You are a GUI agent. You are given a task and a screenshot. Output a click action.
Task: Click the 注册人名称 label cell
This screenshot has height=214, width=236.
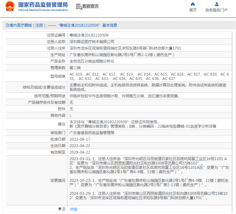[36, 42]
